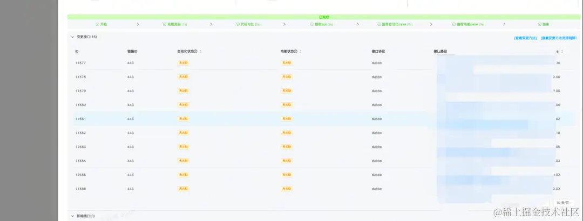This screenshot has height=221, width=583.
Task: Click the 链路ID 443 cell in row 11580
Action: click(131, 105)
